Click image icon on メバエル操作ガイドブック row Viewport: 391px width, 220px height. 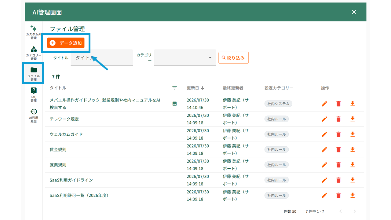(174, 104)
